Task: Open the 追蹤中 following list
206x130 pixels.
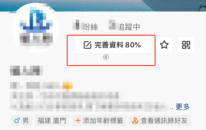Action: click(x=124, y=27)
